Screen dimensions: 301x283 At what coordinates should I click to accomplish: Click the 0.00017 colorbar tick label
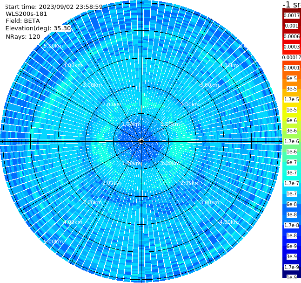tap(292, 57)
